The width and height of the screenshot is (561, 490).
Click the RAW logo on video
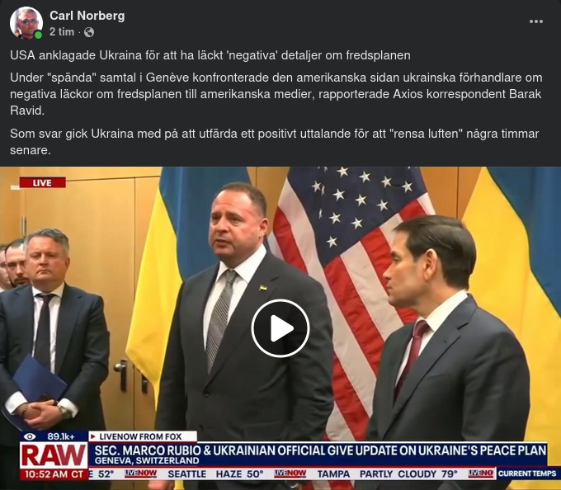click(x=54, y=455)
